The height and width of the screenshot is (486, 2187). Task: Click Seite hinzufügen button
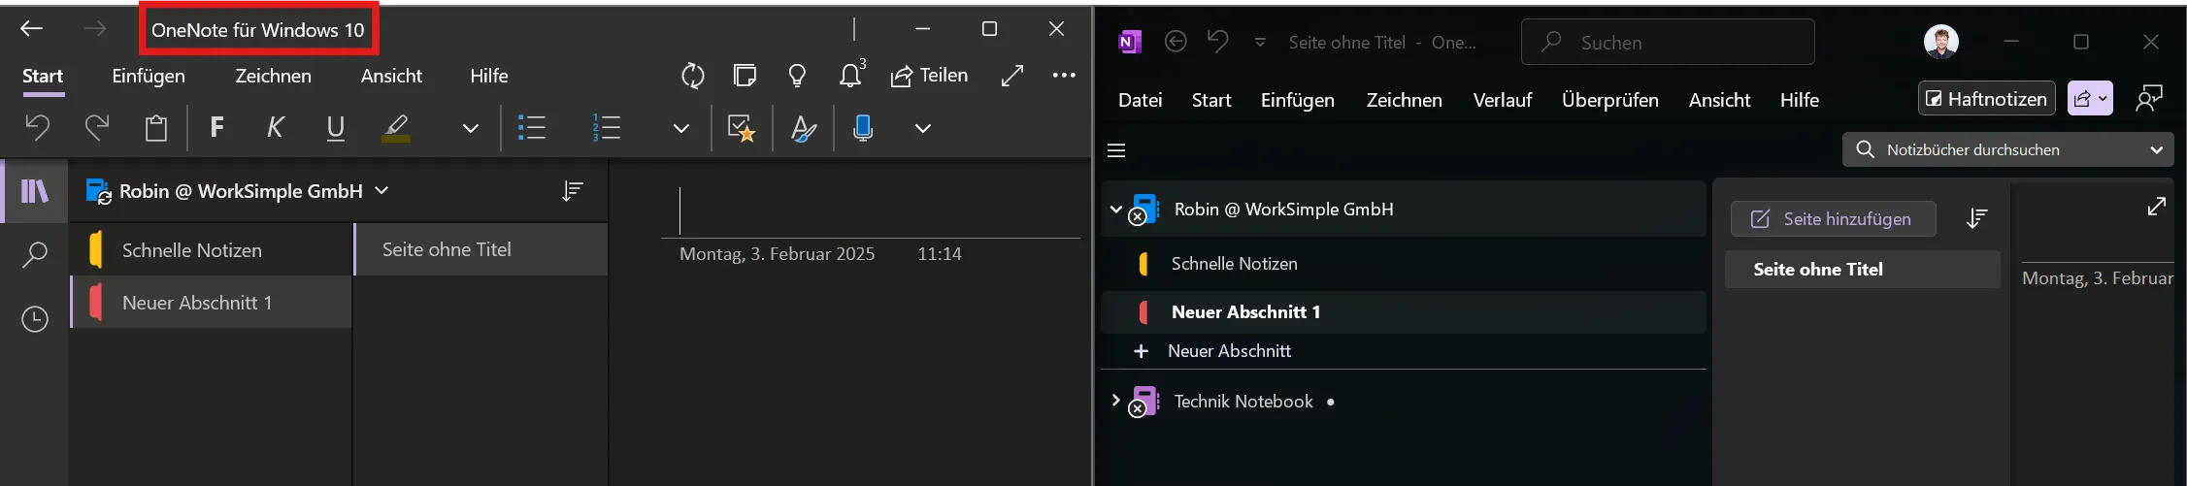(1833, 219)
